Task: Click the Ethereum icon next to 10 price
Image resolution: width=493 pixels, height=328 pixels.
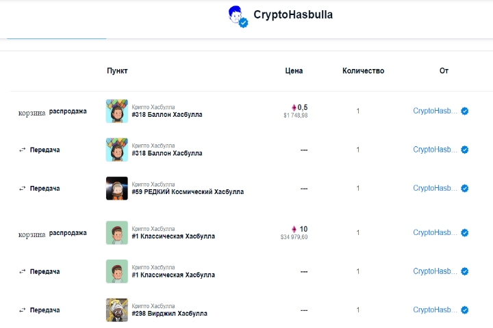Action: 294,229
